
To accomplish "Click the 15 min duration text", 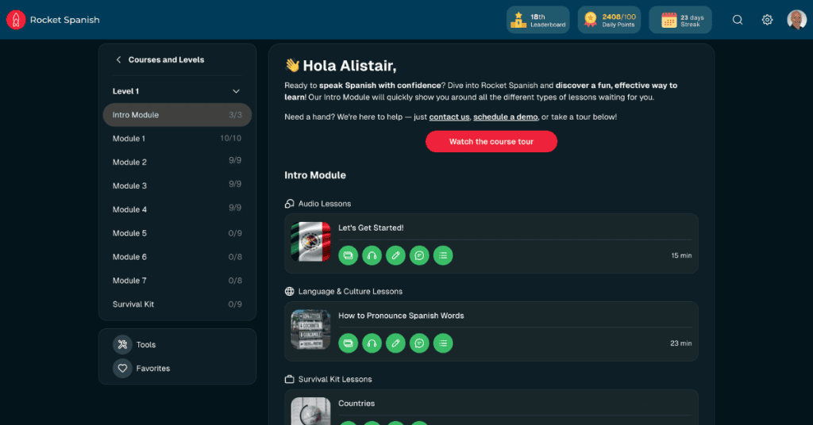I will click(x=681, y=255).
